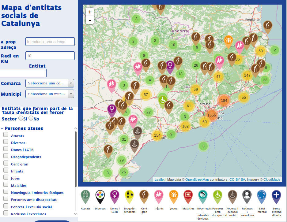Open the Leaflet attribution link
This screenshot has height=222, width=287.
coord(159,179)
